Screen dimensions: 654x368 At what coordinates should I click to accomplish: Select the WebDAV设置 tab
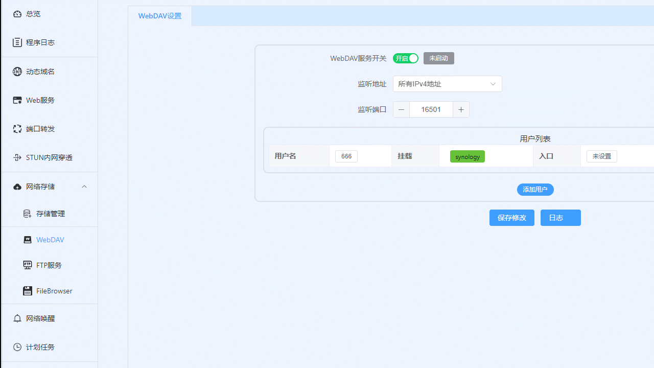click(x=160, y=16)
